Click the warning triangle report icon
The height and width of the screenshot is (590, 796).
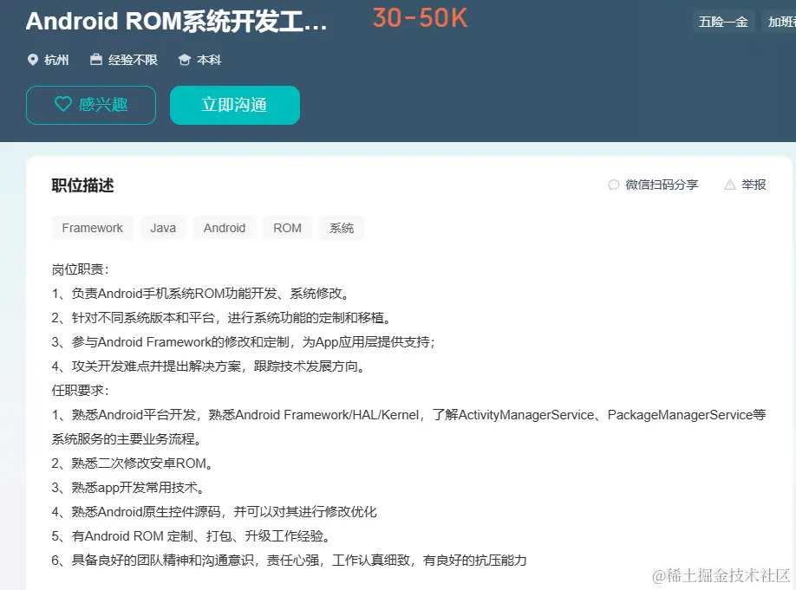pos(730,185)
